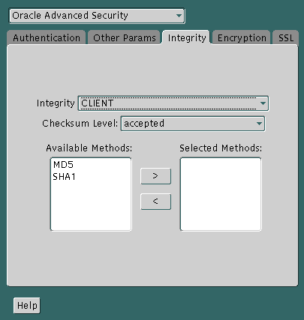Image resolution: width=304 pixels, height=320 pixels.
Task: Click the Oracle Advanced Security dropdown arrow
Action: [179, 16]
